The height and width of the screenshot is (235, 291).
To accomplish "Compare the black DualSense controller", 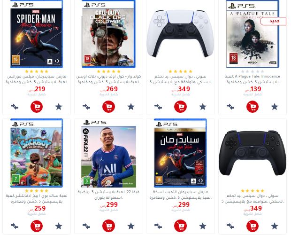I will pyautogui.click(x=230, y=226).
